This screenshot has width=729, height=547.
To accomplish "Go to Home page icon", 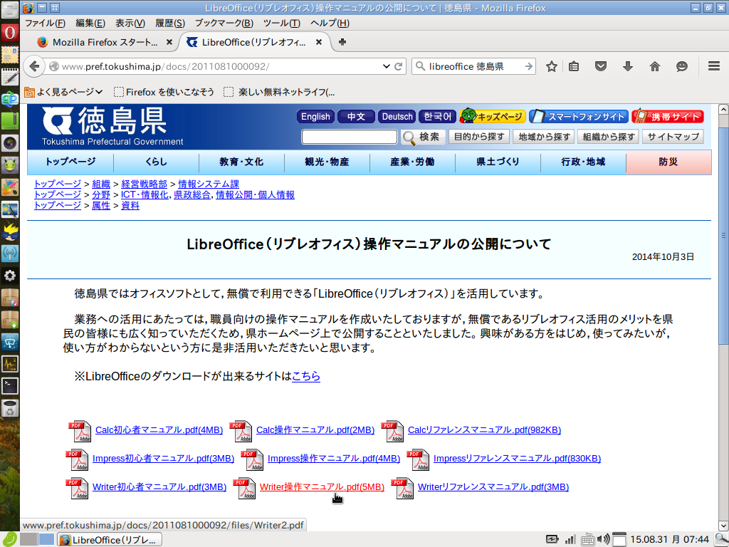I will 655,66.
